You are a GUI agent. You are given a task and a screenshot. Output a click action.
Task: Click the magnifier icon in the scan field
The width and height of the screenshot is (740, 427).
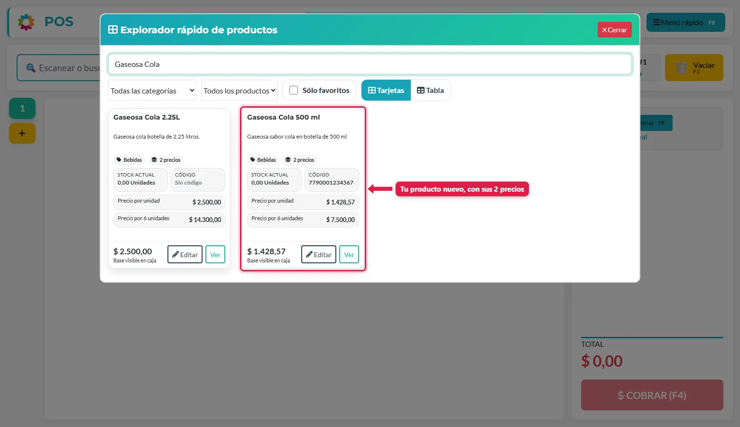coord(31,68)
